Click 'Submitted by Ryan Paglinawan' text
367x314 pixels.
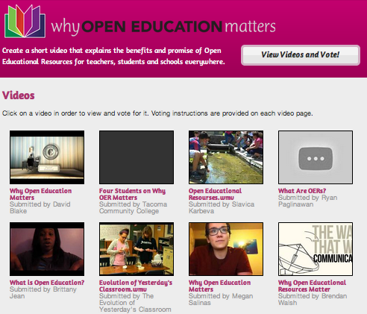[307, 201]
